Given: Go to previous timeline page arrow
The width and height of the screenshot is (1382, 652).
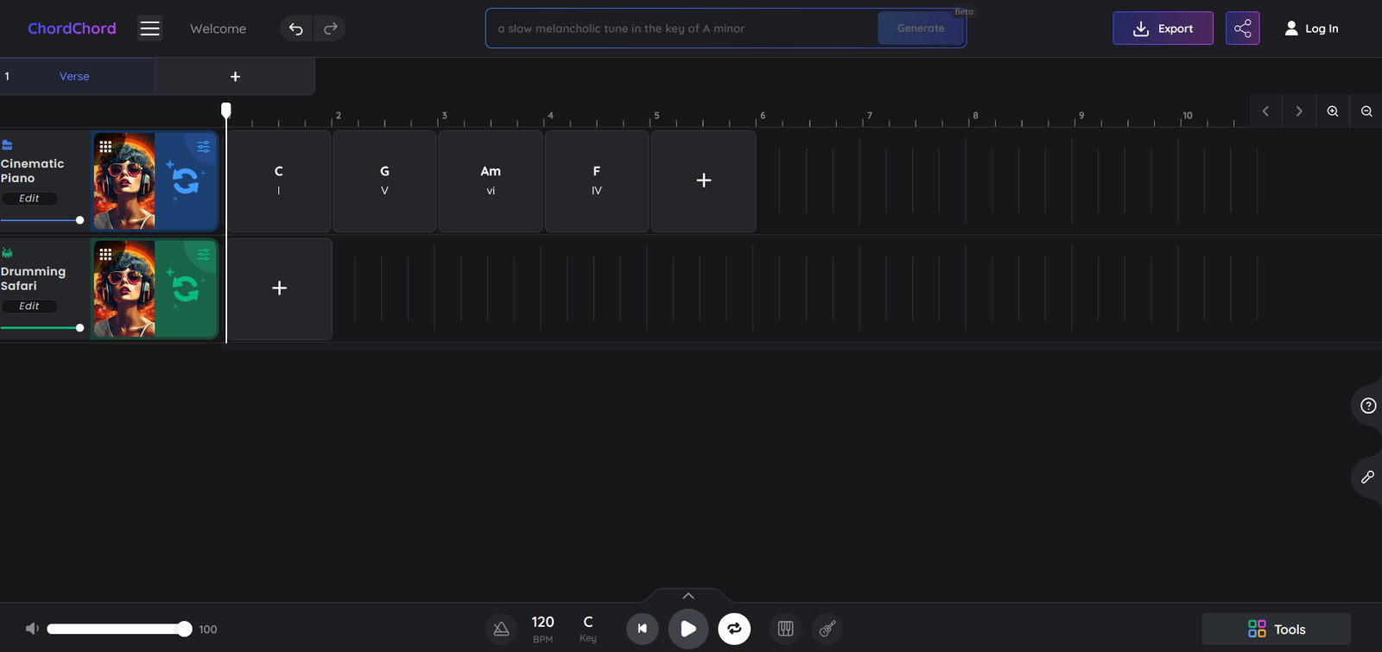Looking at the screenshot, I should pos(1265,111).
